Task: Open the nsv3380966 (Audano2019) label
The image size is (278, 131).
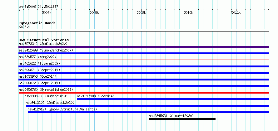Action: coord(46,96)
